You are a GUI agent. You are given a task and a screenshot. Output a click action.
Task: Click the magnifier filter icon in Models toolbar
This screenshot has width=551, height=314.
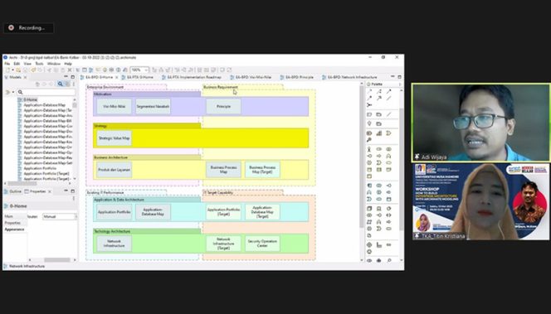click(x=61, y=85)
